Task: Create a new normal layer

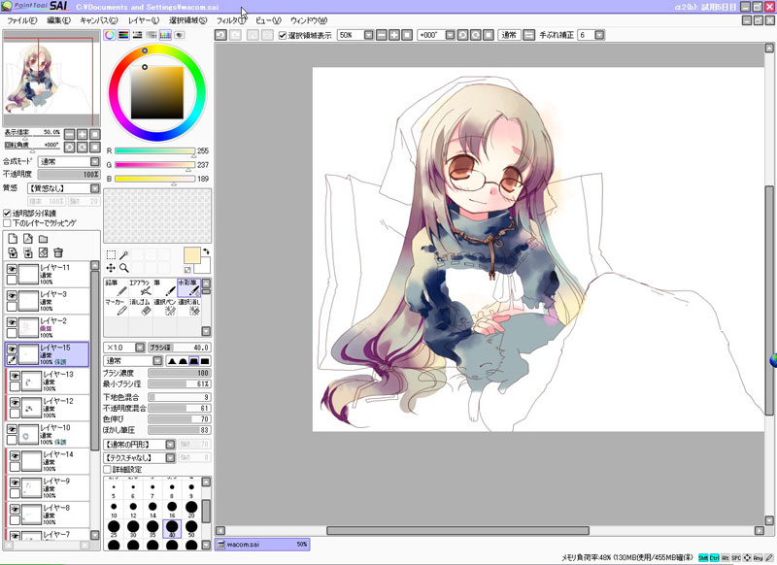Action: coord(13,239)
